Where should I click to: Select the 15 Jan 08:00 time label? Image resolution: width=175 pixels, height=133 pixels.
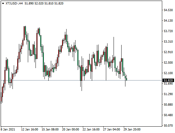pos(50,129)
